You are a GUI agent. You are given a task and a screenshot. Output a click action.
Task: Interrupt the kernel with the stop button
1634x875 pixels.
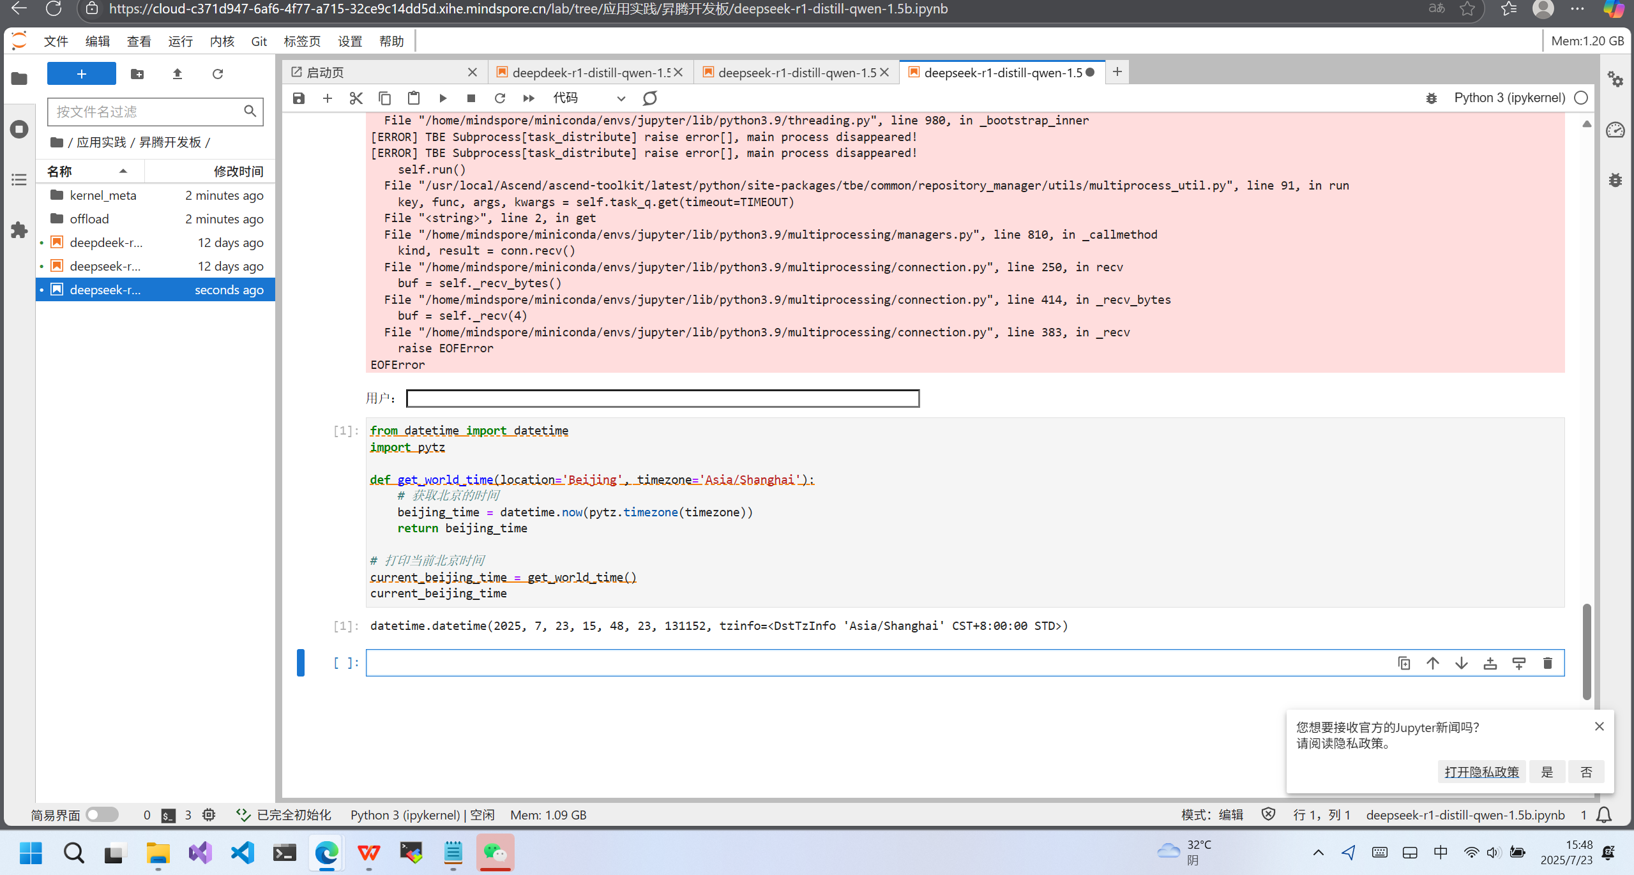coord(471,98)
